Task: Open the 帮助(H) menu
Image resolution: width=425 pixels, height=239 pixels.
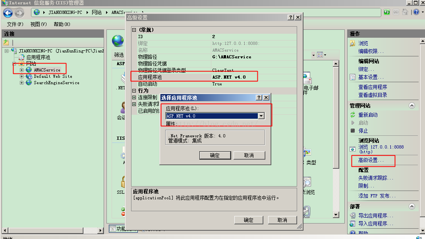Action: pos(62,24)
